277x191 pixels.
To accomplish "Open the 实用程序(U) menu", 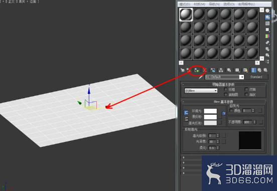I will 246,4.
